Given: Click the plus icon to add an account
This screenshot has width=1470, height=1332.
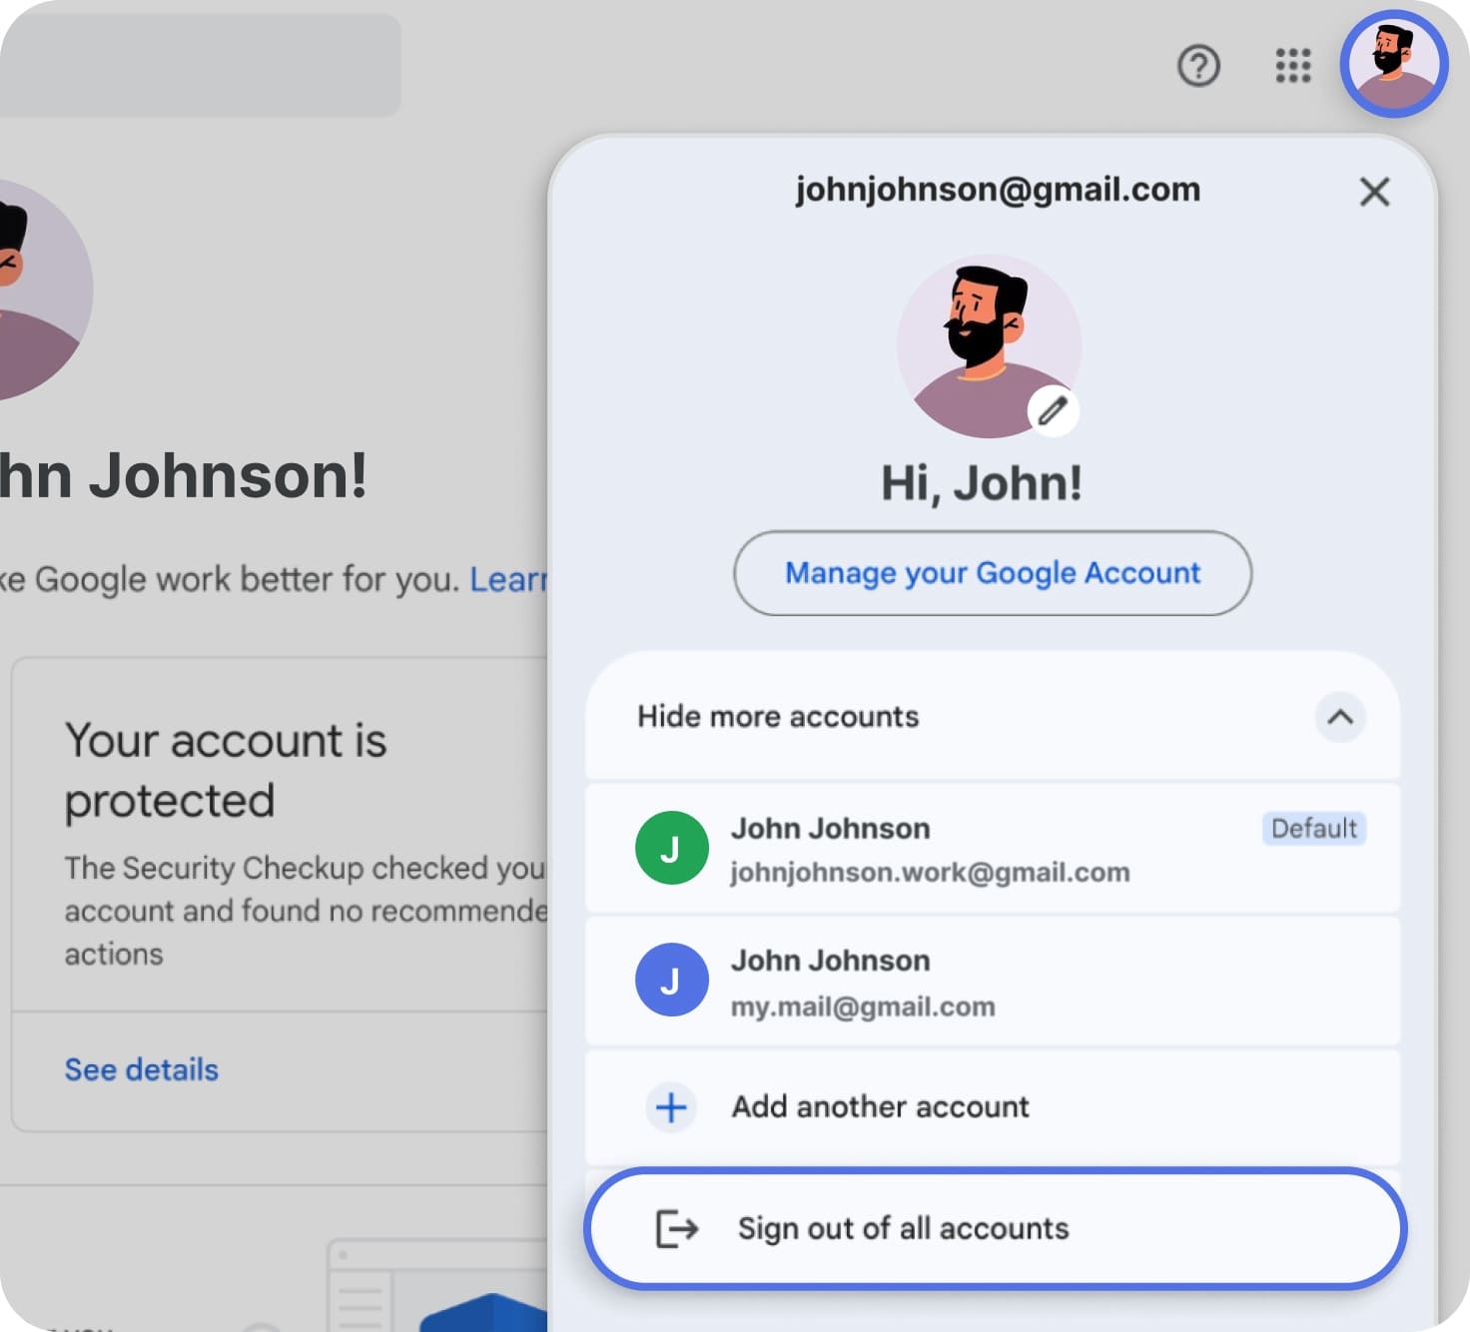Looking at the screenshot, I should 671,1106.
